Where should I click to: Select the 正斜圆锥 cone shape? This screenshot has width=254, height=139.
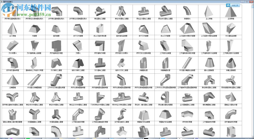point(12,80)
